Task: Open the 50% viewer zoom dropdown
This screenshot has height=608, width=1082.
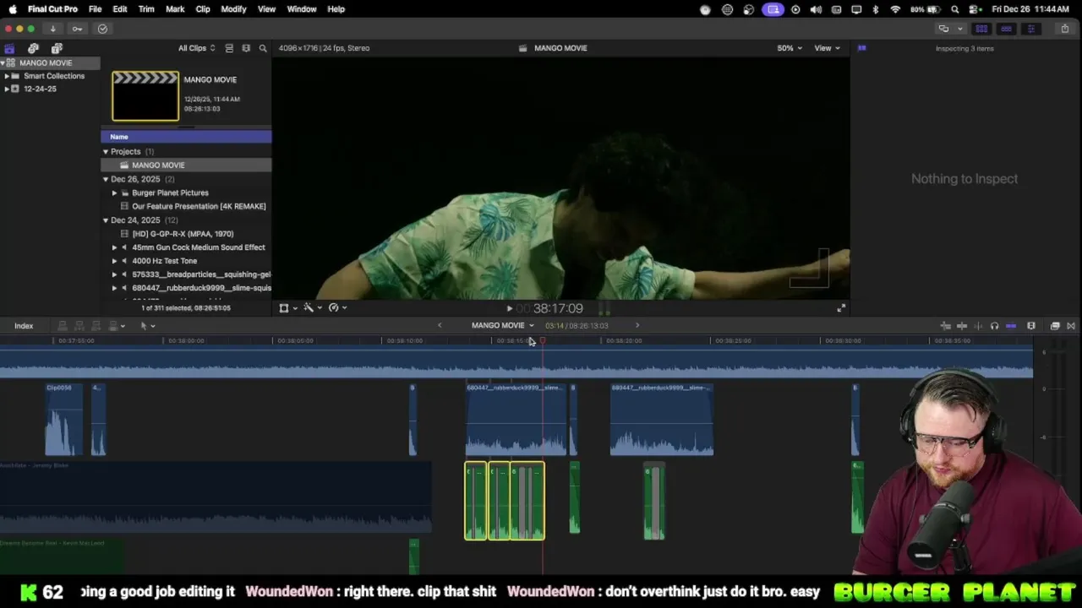Action: click(790, 48)
